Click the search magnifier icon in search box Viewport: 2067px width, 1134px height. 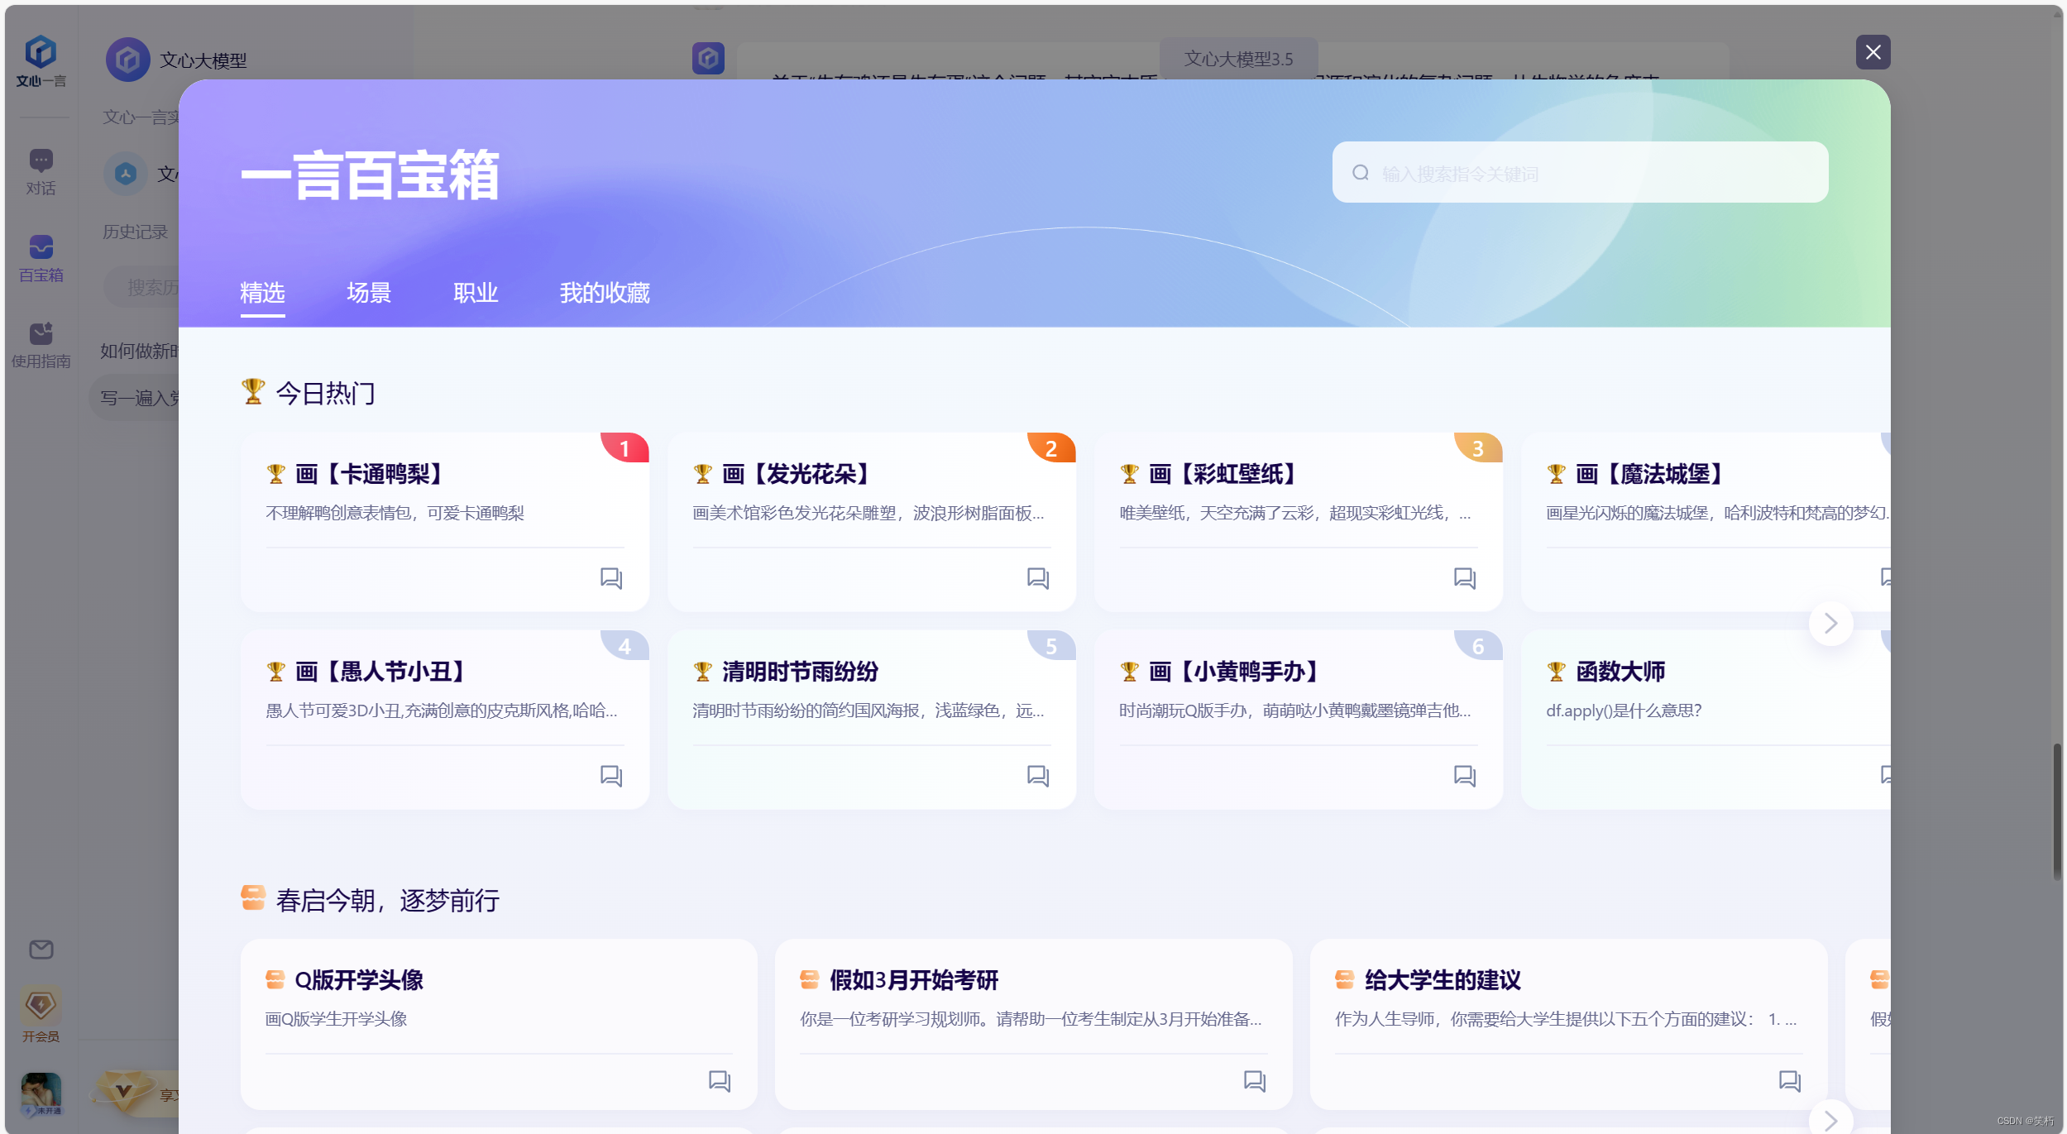[x=1361, y=173]
